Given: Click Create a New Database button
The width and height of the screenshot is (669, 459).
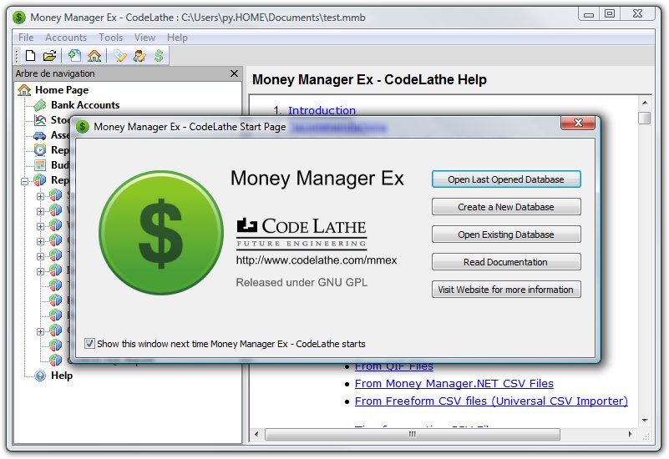Looking at the screenshot, I should [x=505, y=207].
